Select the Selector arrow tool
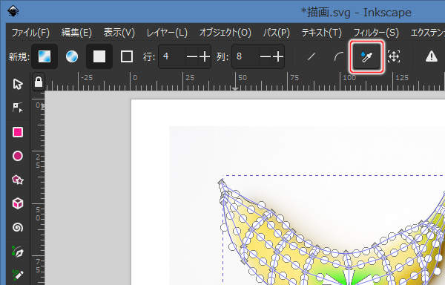This screenshot has height=285, width=445. tap(18, 85)
